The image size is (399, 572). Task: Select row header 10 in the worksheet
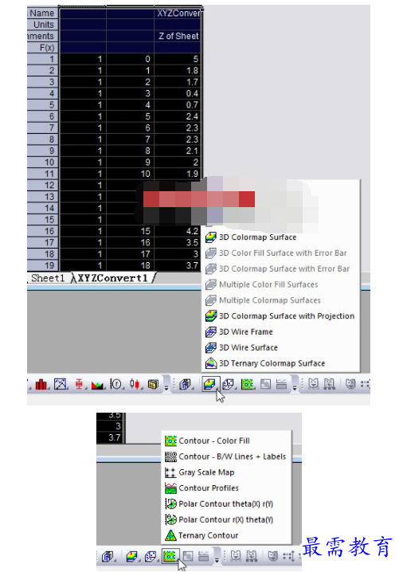coord(43,163)
